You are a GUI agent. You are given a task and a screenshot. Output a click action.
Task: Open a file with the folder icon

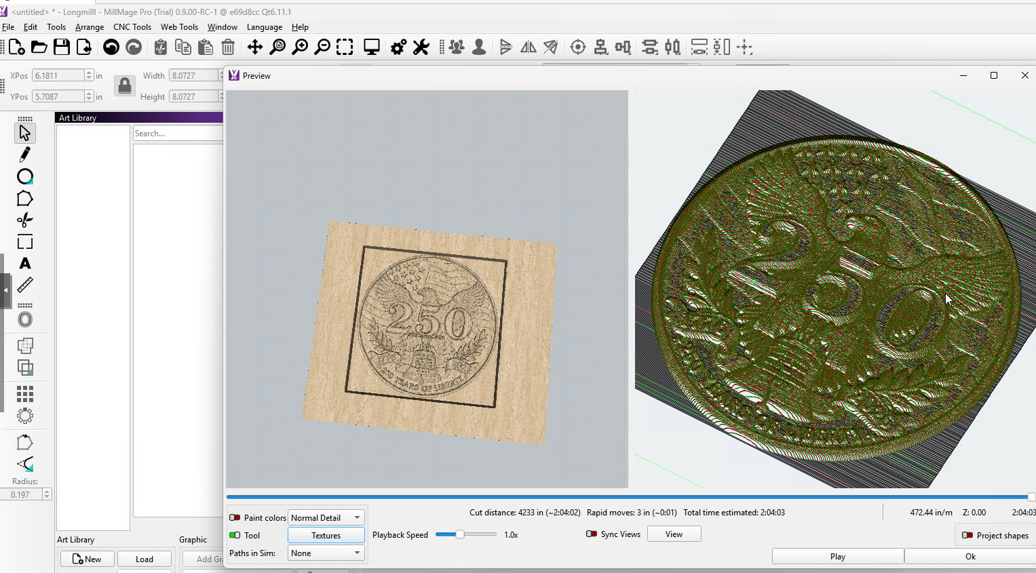coord(39,47)
